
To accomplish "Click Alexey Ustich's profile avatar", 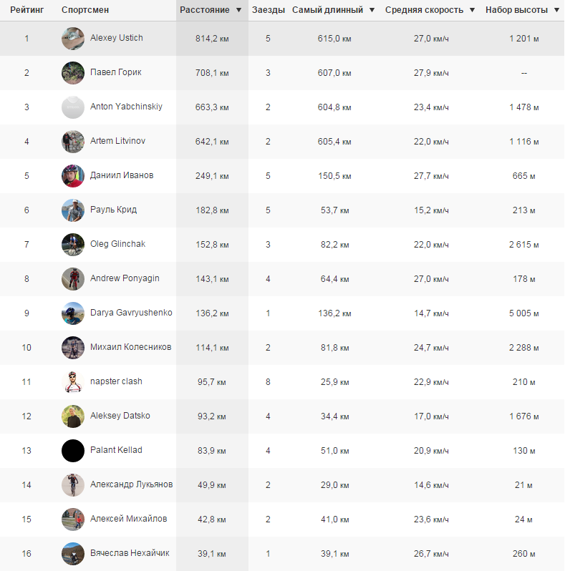I will click(x=73, y=39).
